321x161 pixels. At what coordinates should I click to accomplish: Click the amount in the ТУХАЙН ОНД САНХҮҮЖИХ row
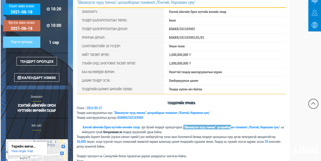180,64
